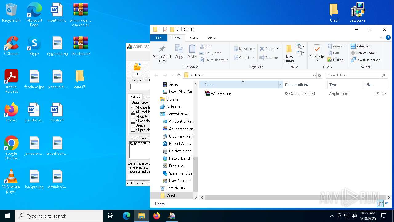Expand the address bar history dropdown
This screenshot has height=222, width=394.
[314, 75]
